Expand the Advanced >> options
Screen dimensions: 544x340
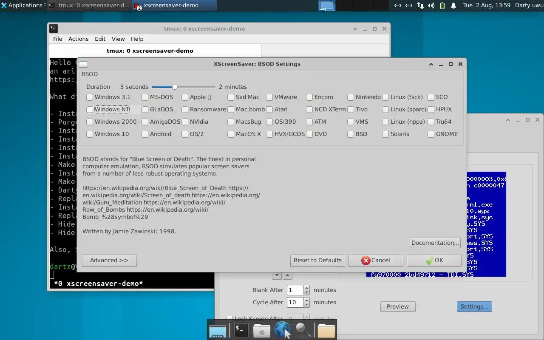pyautogui.click(x=109, y=261)
